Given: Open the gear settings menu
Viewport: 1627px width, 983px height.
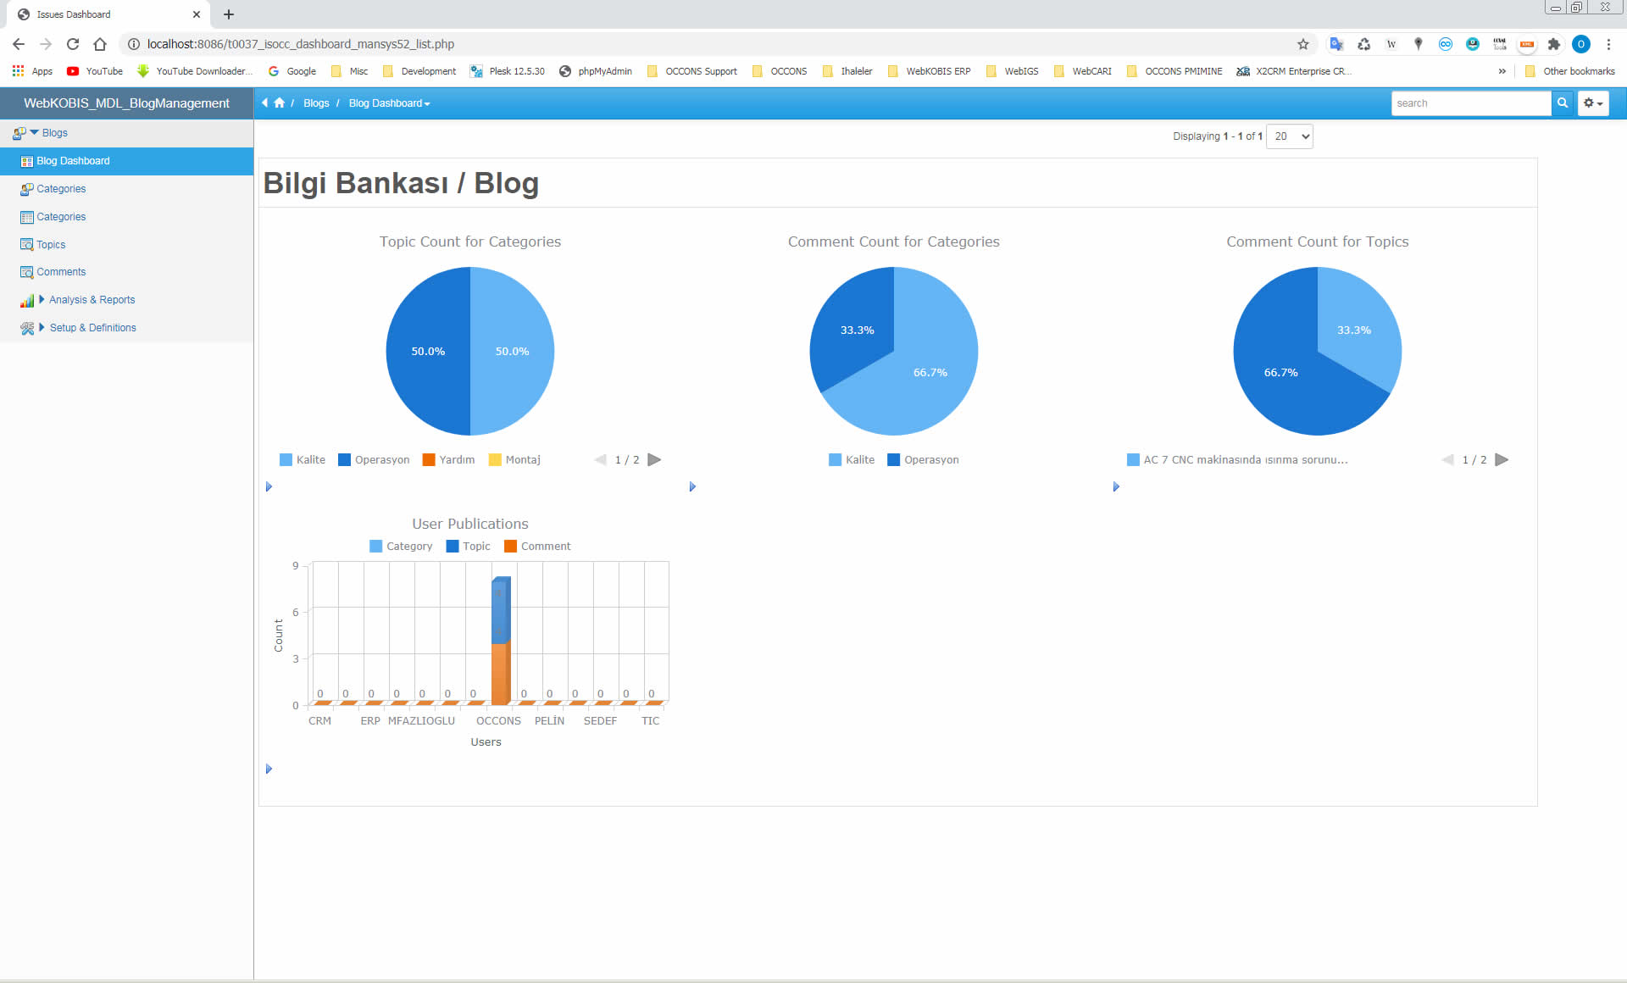Looking at the screenshot, I should point(1592,103).
